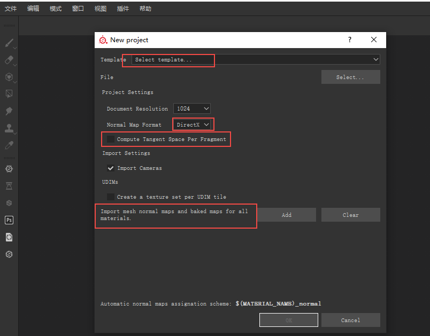
Task: Open the 文件 menu
Action: tap(11, 9)
